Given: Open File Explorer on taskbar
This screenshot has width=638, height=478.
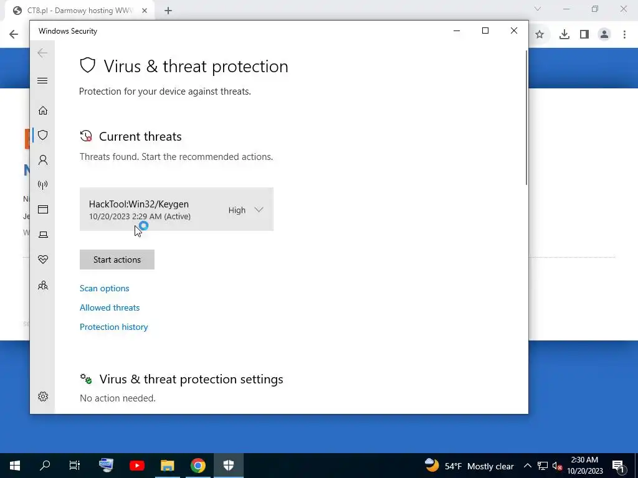Looking at the screenshot, I should 167,466.
